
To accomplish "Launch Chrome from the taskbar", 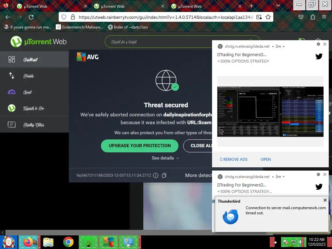I will [68, 242].
